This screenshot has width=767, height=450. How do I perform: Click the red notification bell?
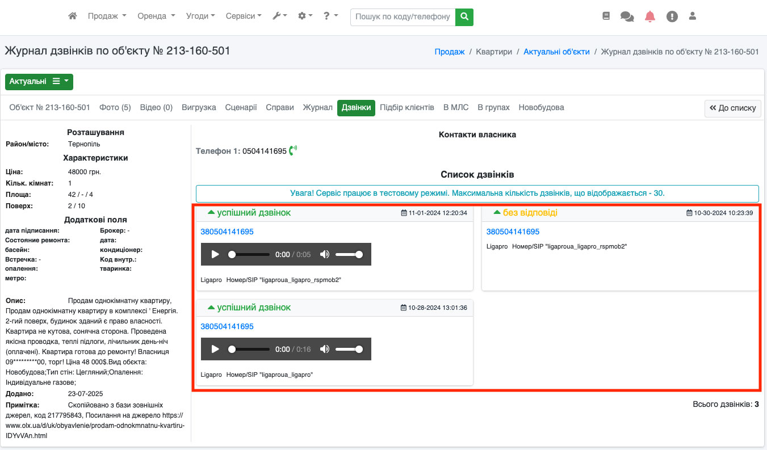pyautogui.click(x=650, y=16)
